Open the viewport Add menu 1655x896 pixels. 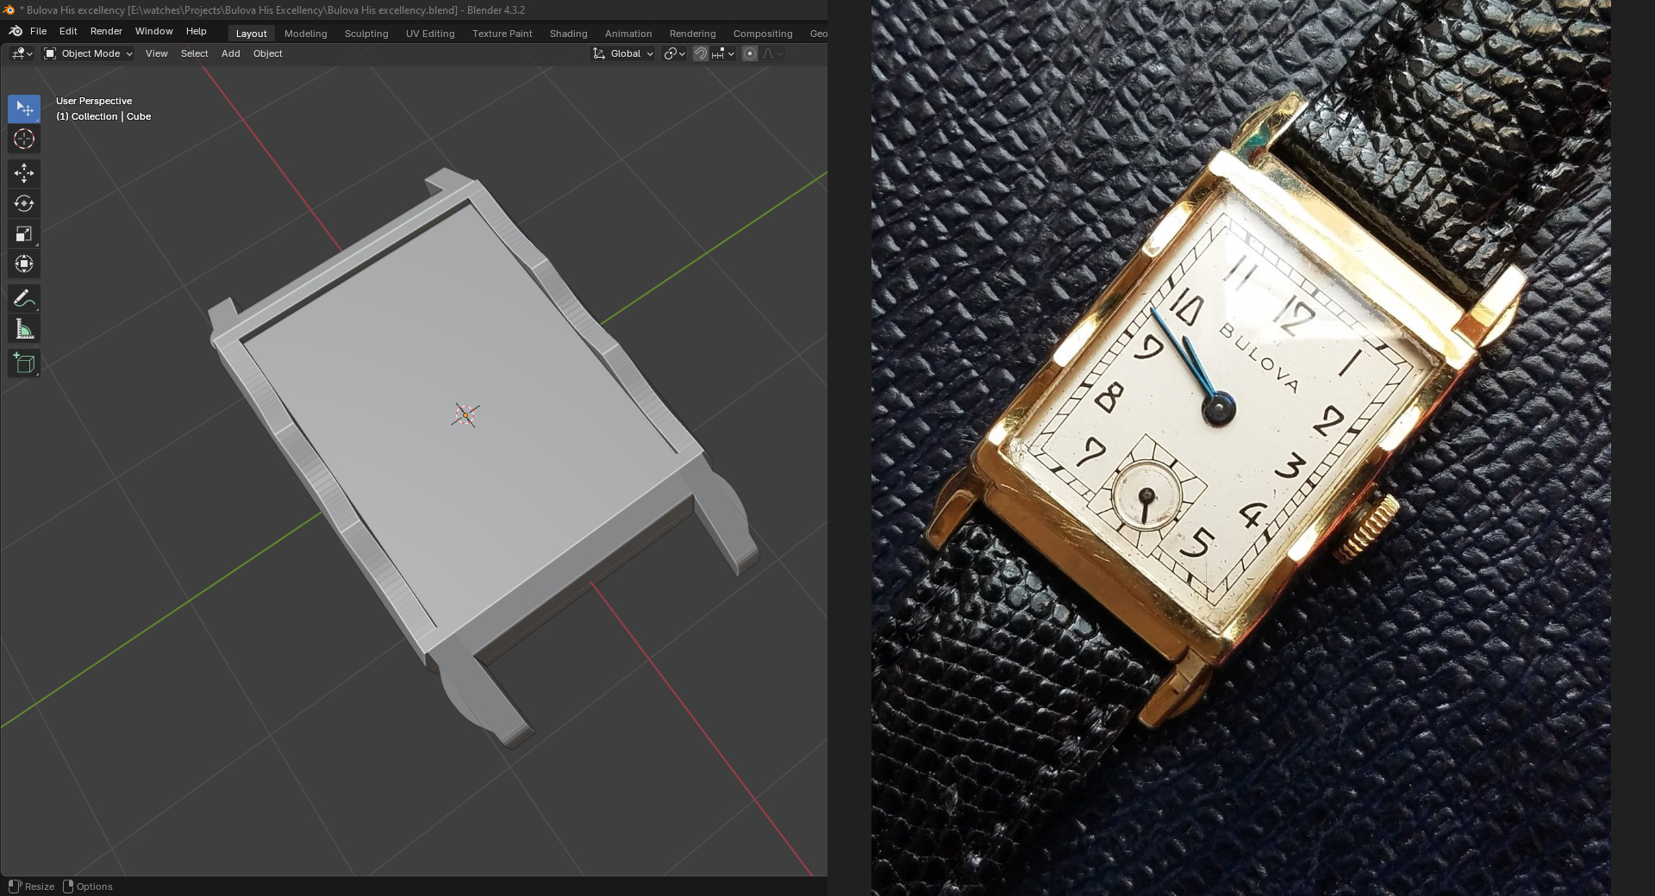coord(231,53)
